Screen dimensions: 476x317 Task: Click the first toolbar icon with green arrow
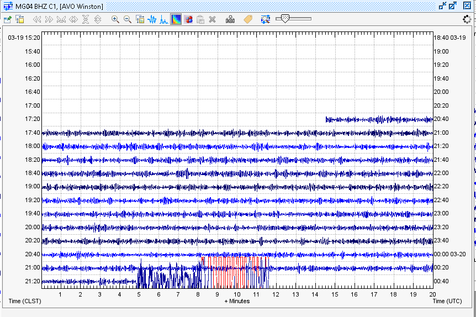click(x=8, y=20)
